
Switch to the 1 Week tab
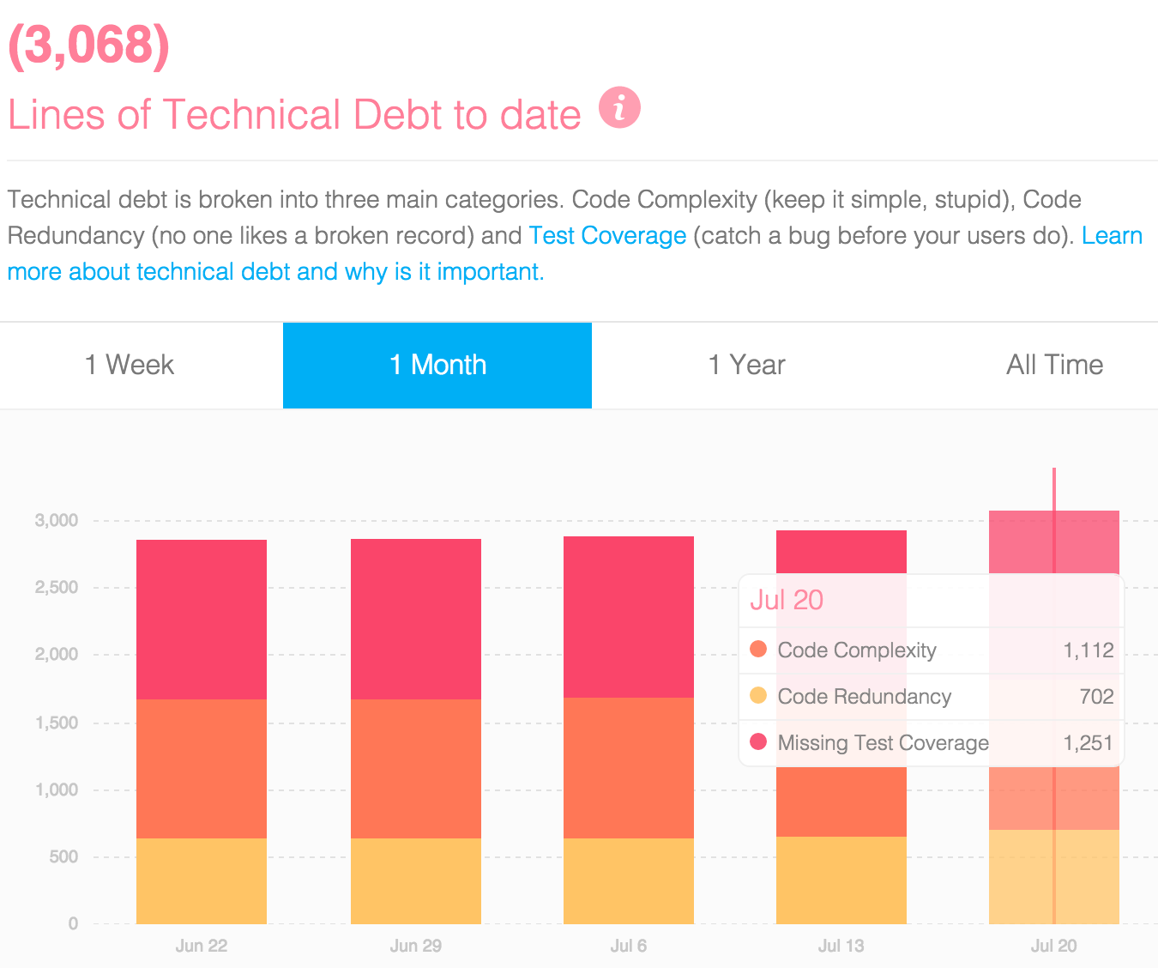[x=130, y=365]
